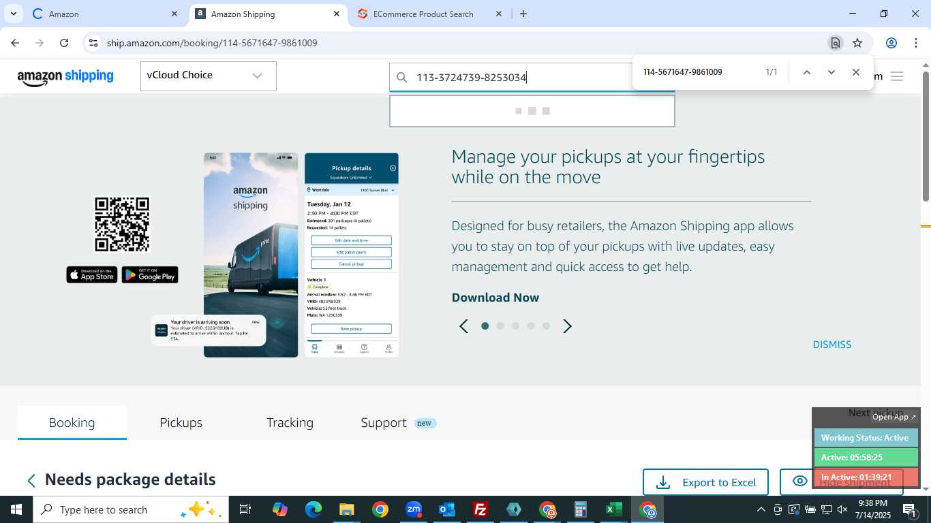This screenshot has height=523, width=931.
Task: Reload the page
Action: click(x=64, y=43)
